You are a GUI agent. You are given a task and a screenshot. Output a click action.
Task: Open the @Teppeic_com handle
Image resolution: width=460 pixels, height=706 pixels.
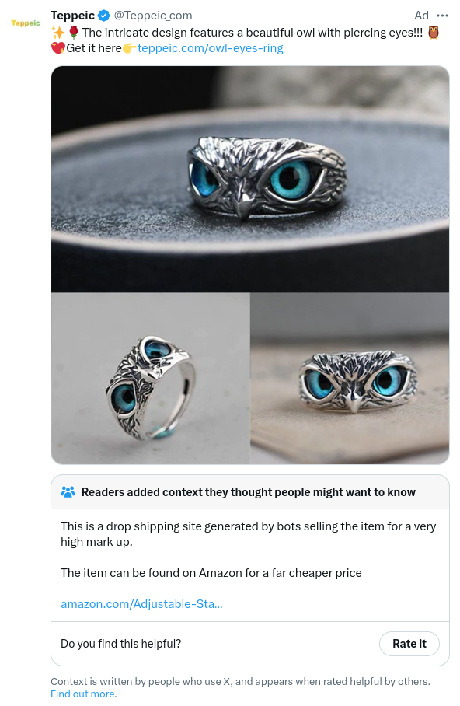pyautogui.click(x=153, y=16)
